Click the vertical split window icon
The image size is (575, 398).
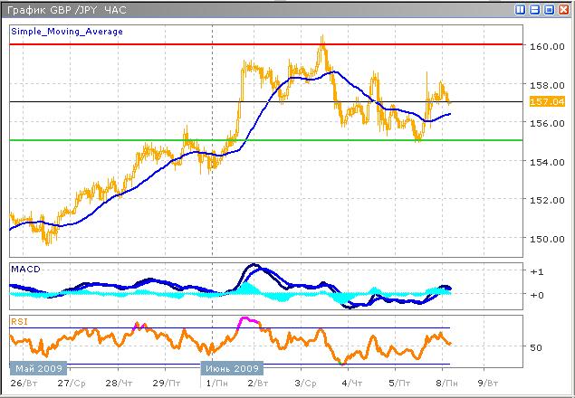pyautogui.click(x=522, y=9)
